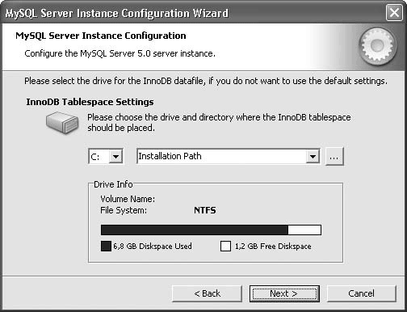Click the dark used portion of disk bar
407x312 pixels.
tap(195, 230)
